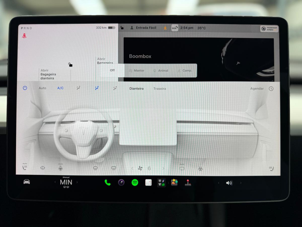302x227 pixels.
Task: Open the Dashcam camera app
Action: pos(121,182)
